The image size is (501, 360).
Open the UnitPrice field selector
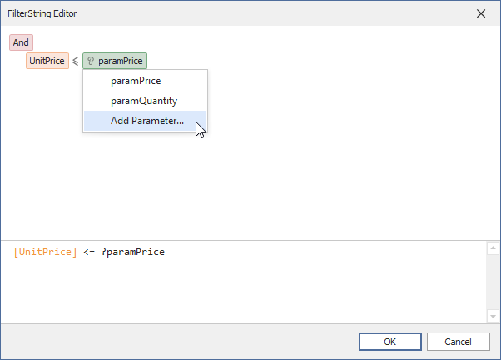[x=47, y=61]
